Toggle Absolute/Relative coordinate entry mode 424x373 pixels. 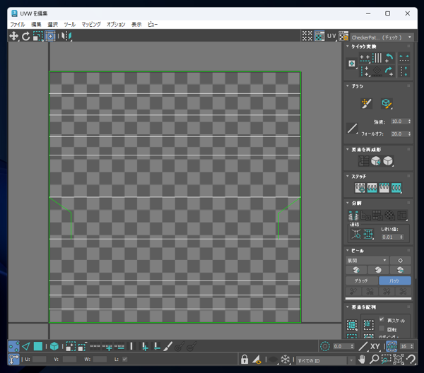[13, 360]
